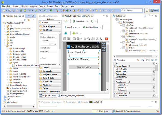Expand the src folder in Package Explorer
This screenshot has height=115, width=162.
point(5,26)
